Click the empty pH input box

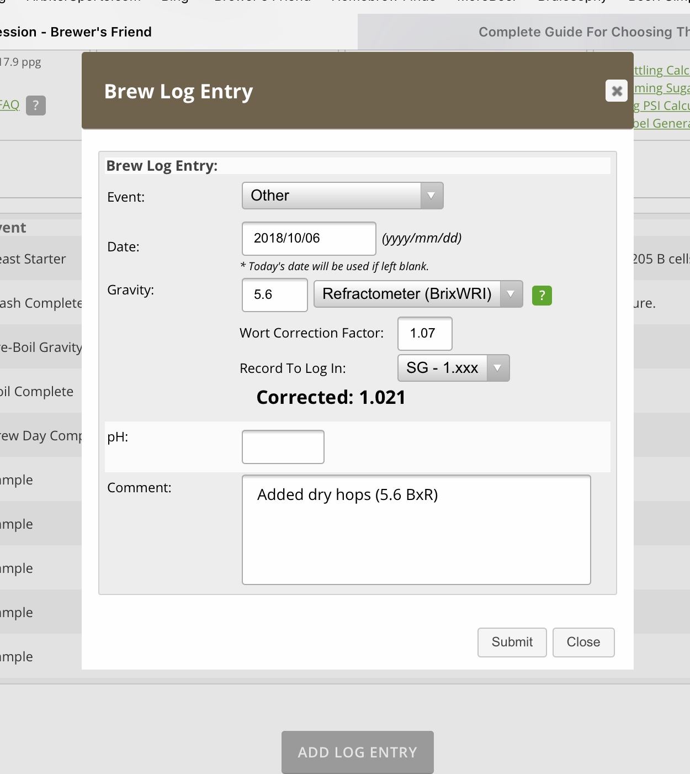[283, 447]
